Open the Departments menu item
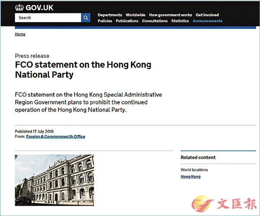Image resolution: width=260 pixels, height=216 pixels. [110, 15]
